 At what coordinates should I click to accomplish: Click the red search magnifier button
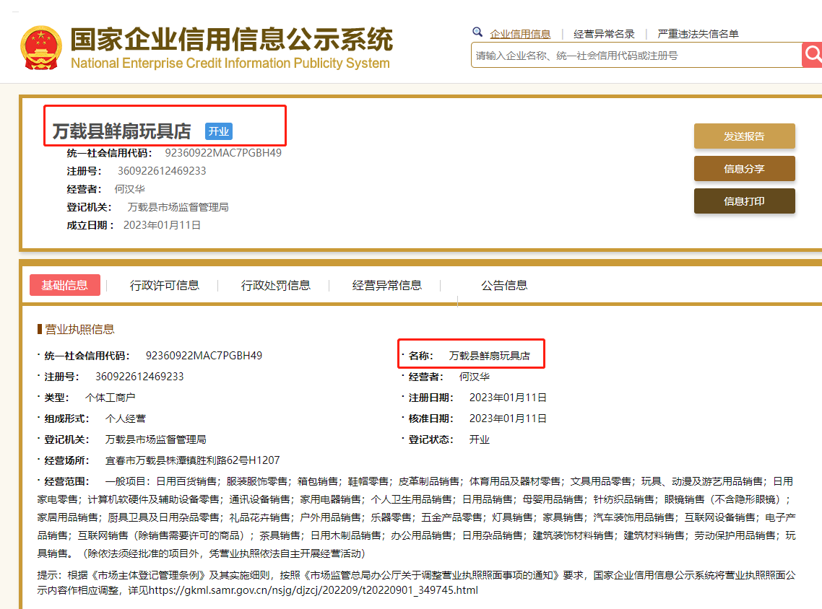pos(812,54)
